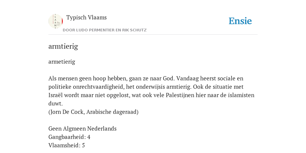The width and height of the screenshot is (306, 153).
Task: Click the Gangbaarheid: 4 rating line
Action: tap(69, 137)
